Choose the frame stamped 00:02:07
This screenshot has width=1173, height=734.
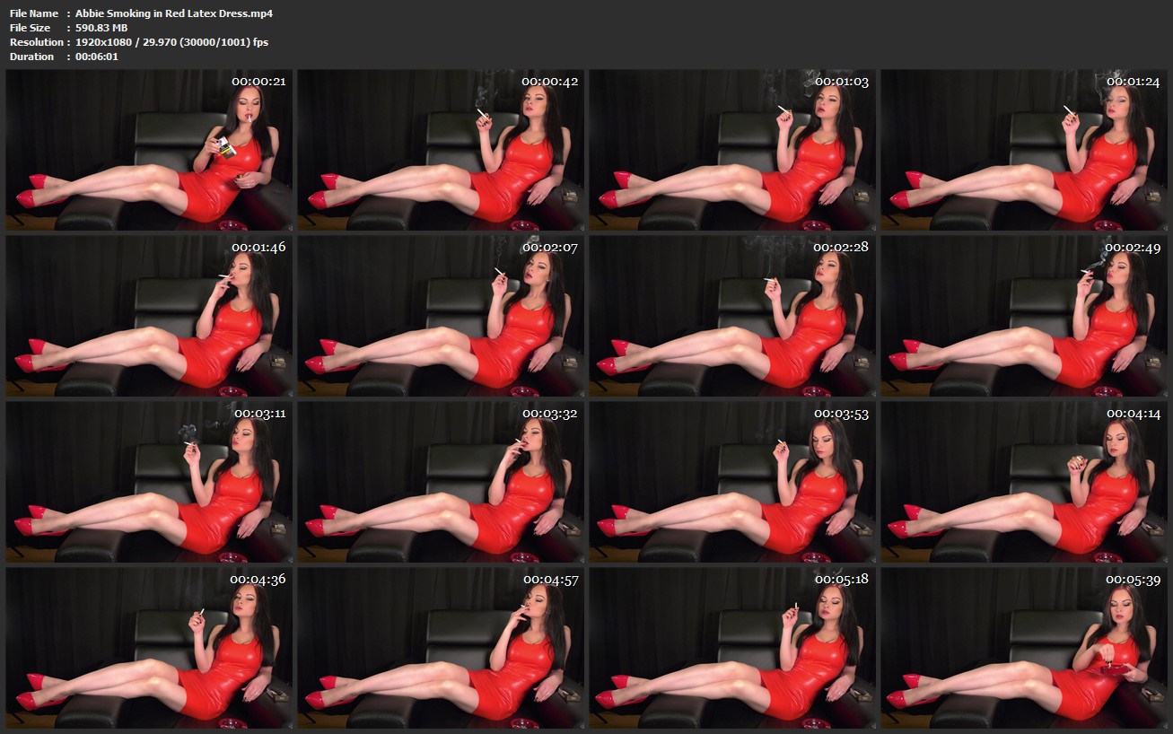tap(441, 316)
